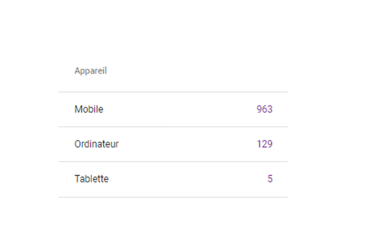Click the Appareil column header
This screenshot has height=245, width=367.
point(91,71)
